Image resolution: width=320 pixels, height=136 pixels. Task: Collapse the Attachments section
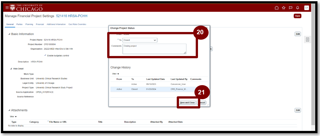9,110
